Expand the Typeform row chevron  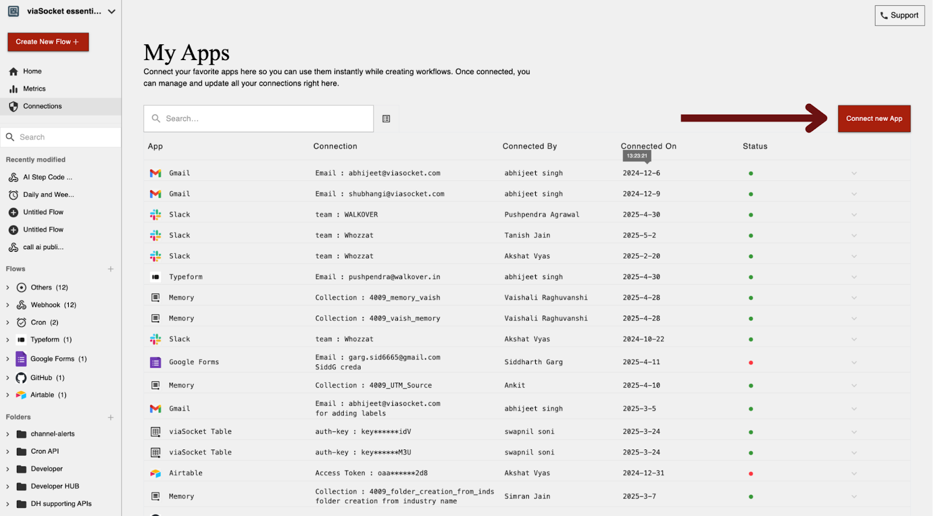pyautogui.click(x=854, y=277)
